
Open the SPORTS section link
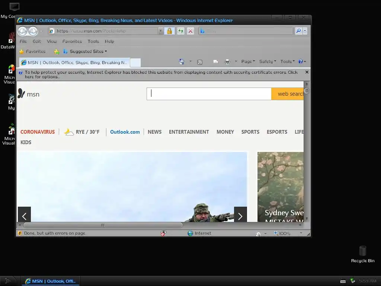tap(250, 132)
